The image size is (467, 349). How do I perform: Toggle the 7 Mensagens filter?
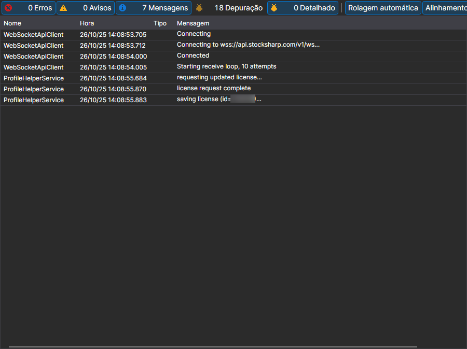coord(154,8)
